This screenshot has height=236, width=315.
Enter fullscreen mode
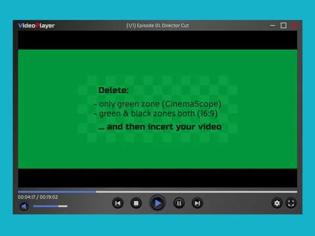point(291,203)
